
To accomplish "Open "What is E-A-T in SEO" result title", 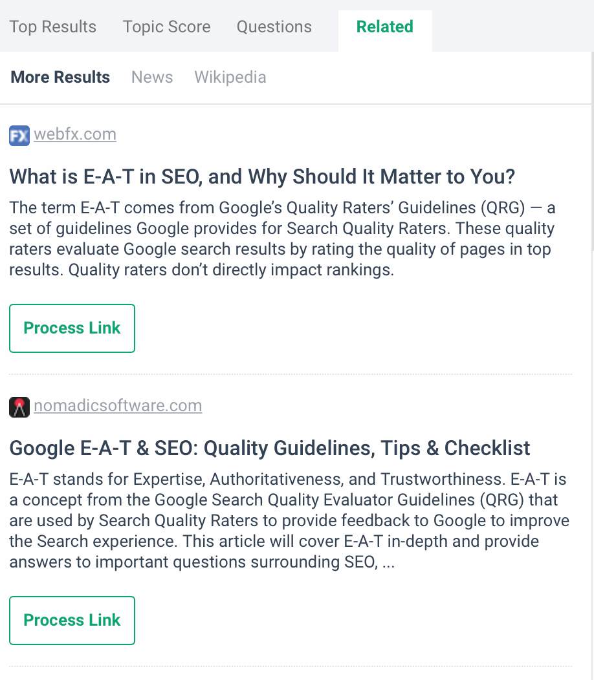I will point(262,176).
